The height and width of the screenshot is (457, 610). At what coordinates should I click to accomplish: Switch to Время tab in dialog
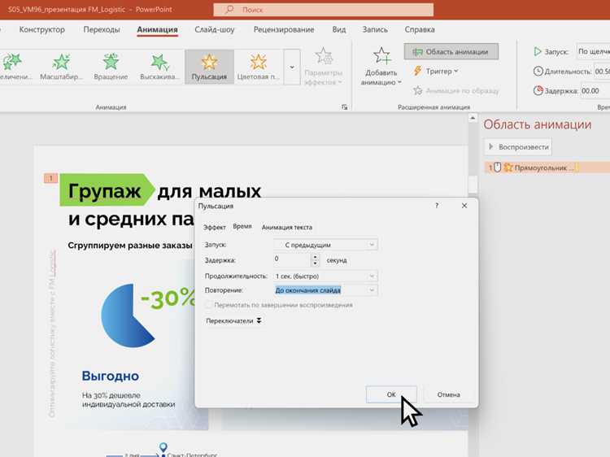pos(242,226)
